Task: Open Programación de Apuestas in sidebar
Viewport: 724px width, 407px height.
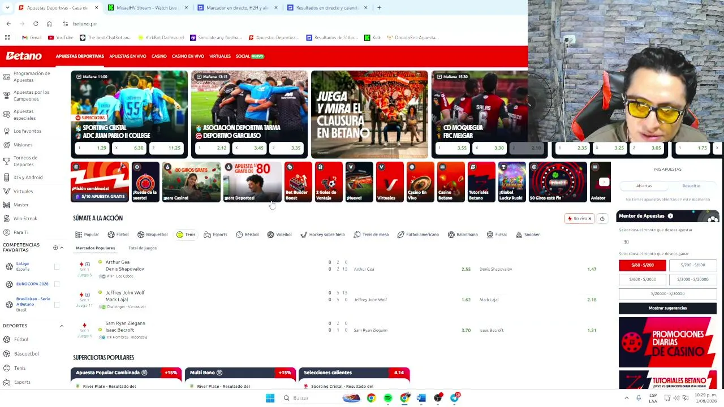Action: 32,77
